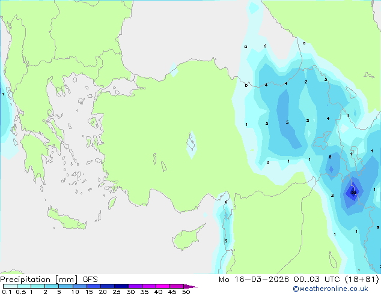
Task: Click the '0.5' legend scale label
Action: (x=21, y=292)
